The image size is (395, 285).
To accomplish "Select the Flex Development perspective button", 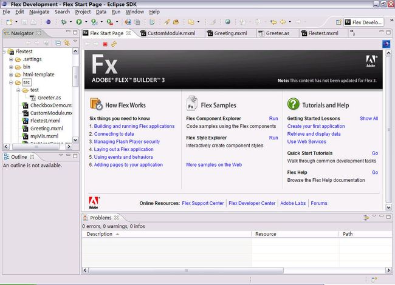I will click(x=364, y=22).
